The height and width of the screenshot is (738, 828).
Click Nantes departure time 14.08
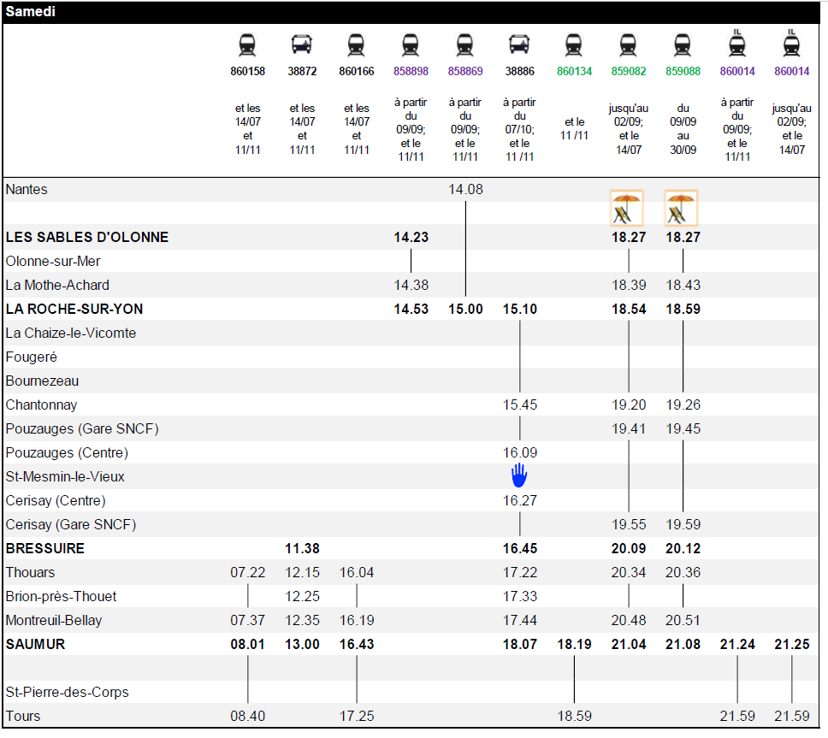[x=465, y=190]
